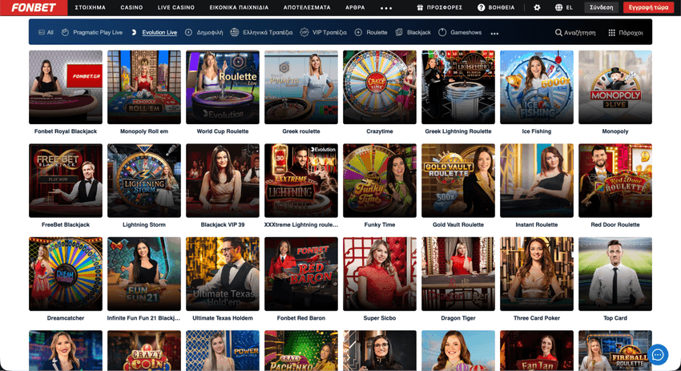Launch the Crazytime game
The width and height of the screenshot is (681, 371).
pos(380,87)
